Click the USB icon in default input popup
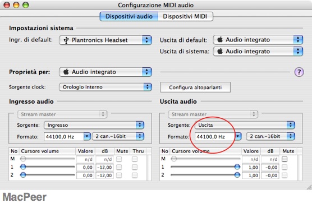The image size is (312, 203). pyautogui.click(x=66, y=40)
